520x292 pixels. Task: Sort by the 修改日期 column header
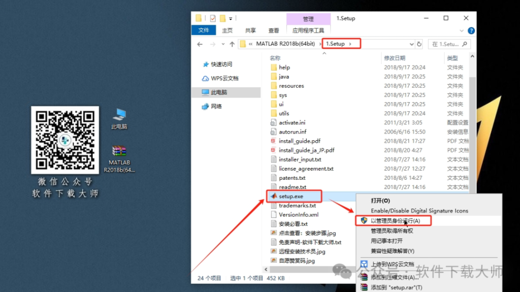coord(395,58)
